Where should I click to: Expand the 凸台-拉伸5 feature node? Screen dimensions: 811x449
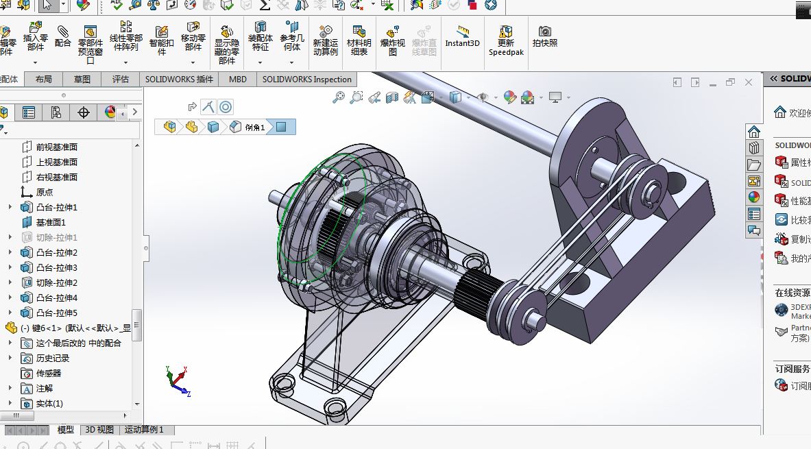point(10,313)
